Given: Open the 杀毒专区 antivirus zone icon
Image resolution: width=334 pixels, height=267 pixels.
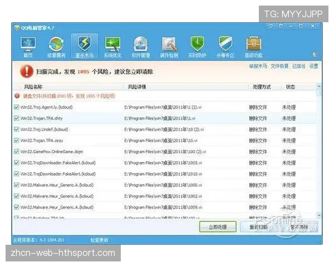Looking at the screenshot, I should point(225,47).
